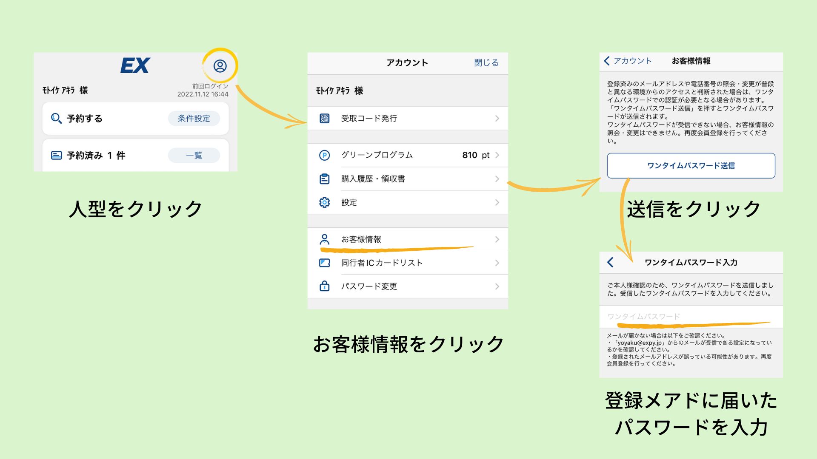The height and width of the screenshot is (459, 817).
Task: Select the 購入履歴・領収書 menu entry
Action: click(x=373, y=179)
